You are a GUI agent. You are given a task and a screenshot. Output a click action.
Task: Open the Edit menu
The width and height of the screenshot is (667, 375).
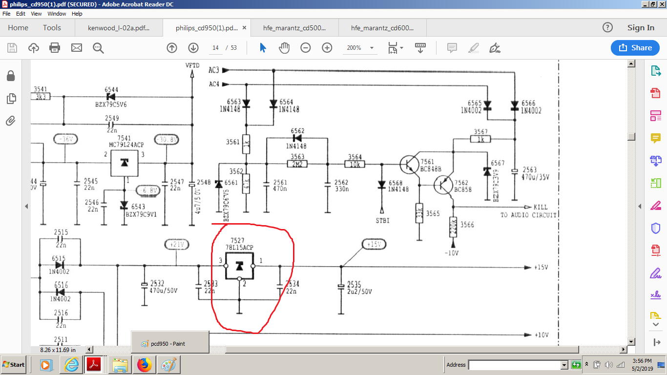point(21,14)
